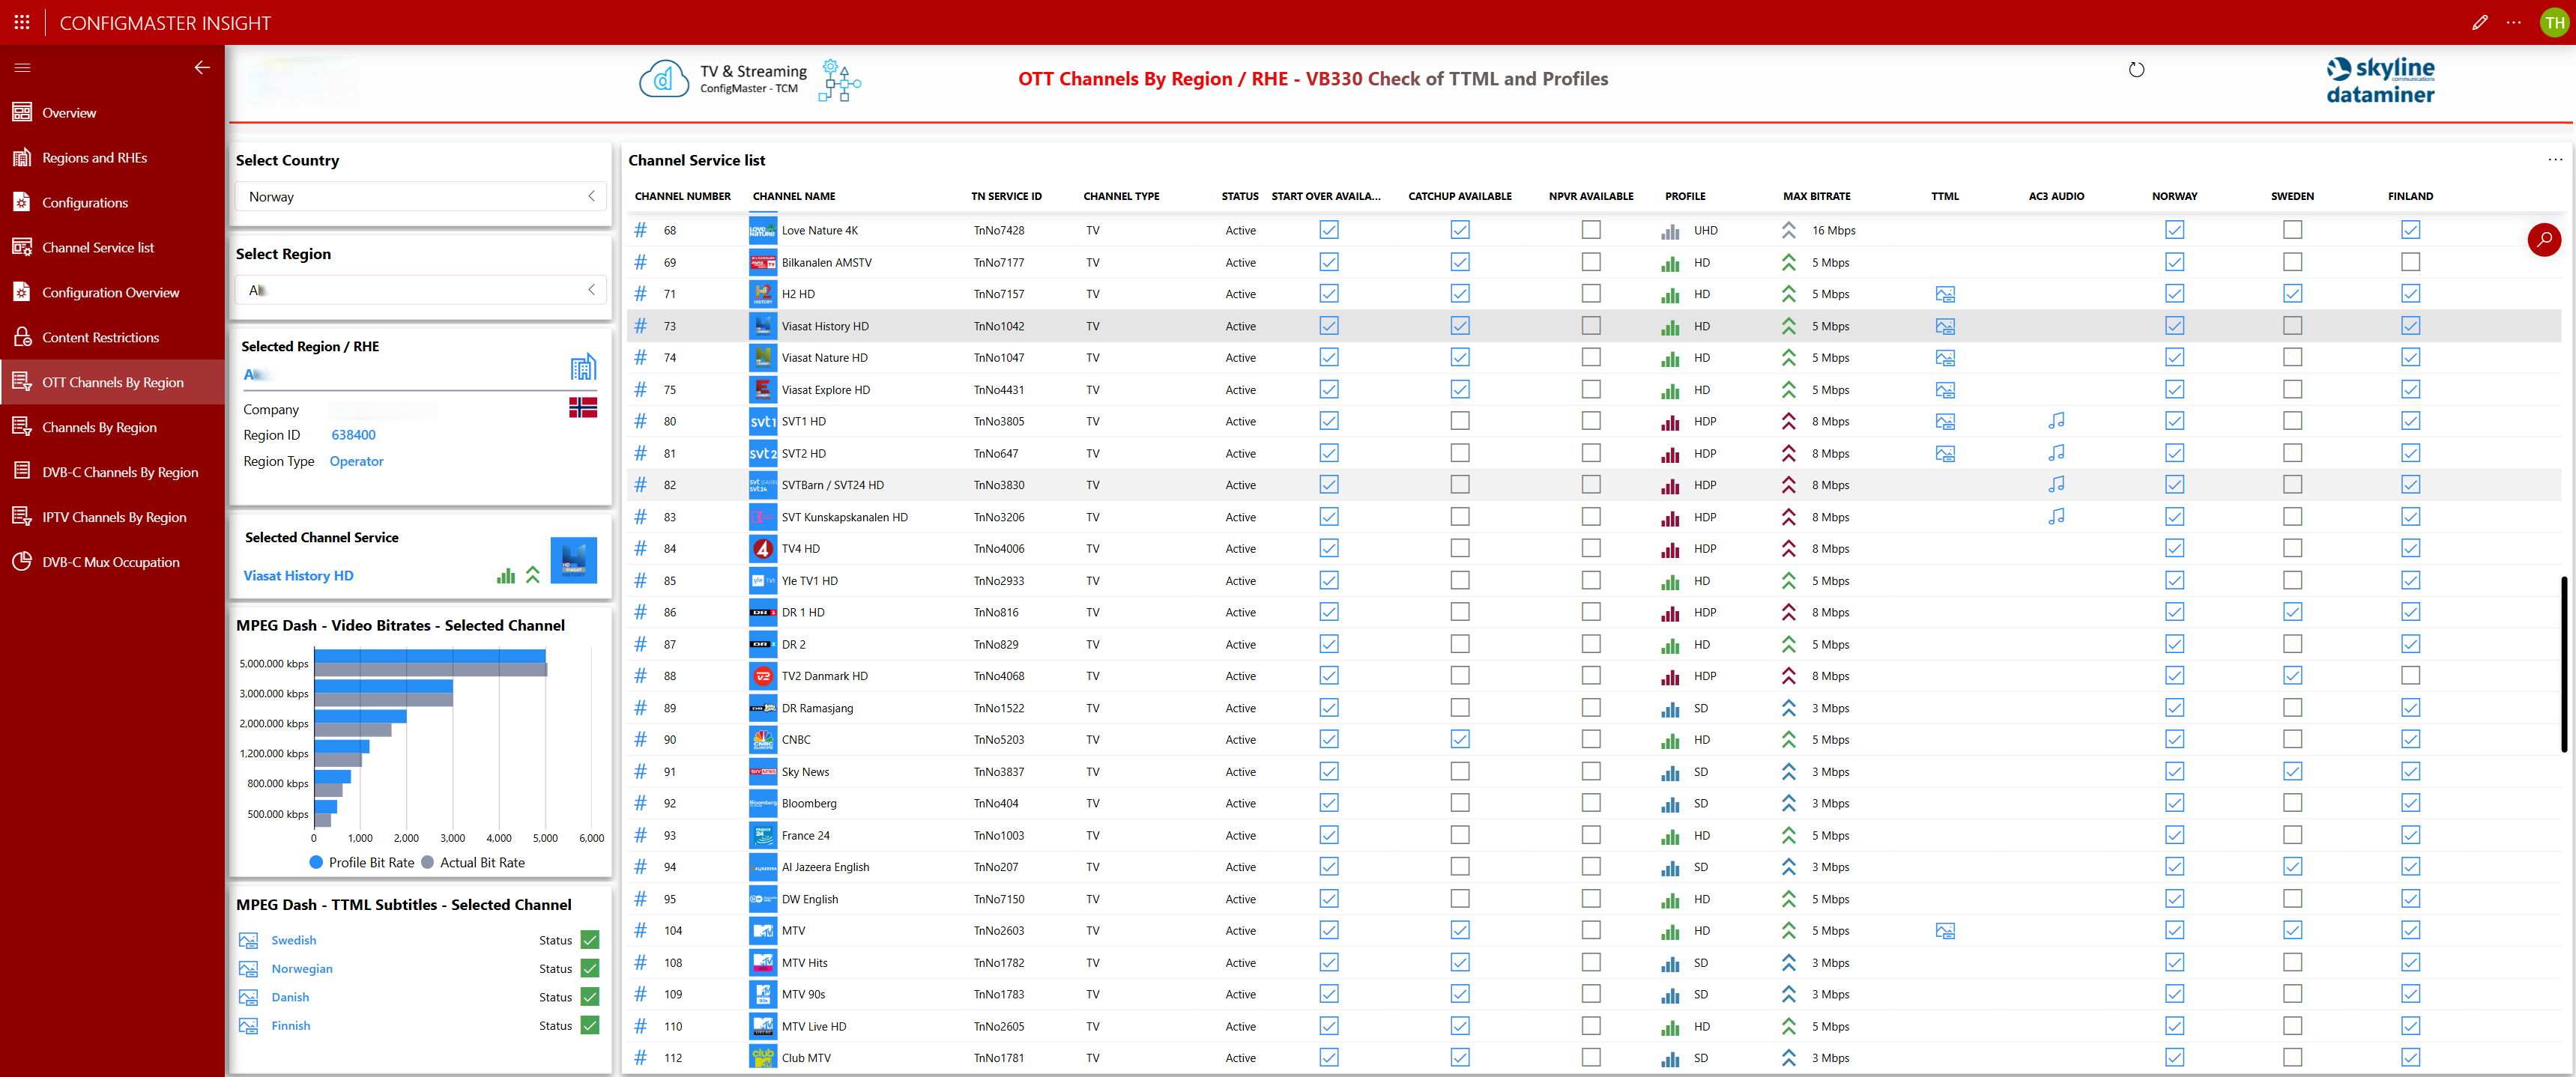Open the Select Region dropdown
This screenshot has width=2576, height=1077.
pyautogui.click(x=420, y=290)
